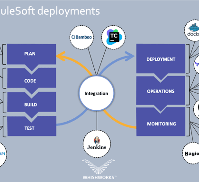The height and width of the screenshot is (182, 199).
Task: Select the MONITORING stage box
Action: [x=161, y=122]
